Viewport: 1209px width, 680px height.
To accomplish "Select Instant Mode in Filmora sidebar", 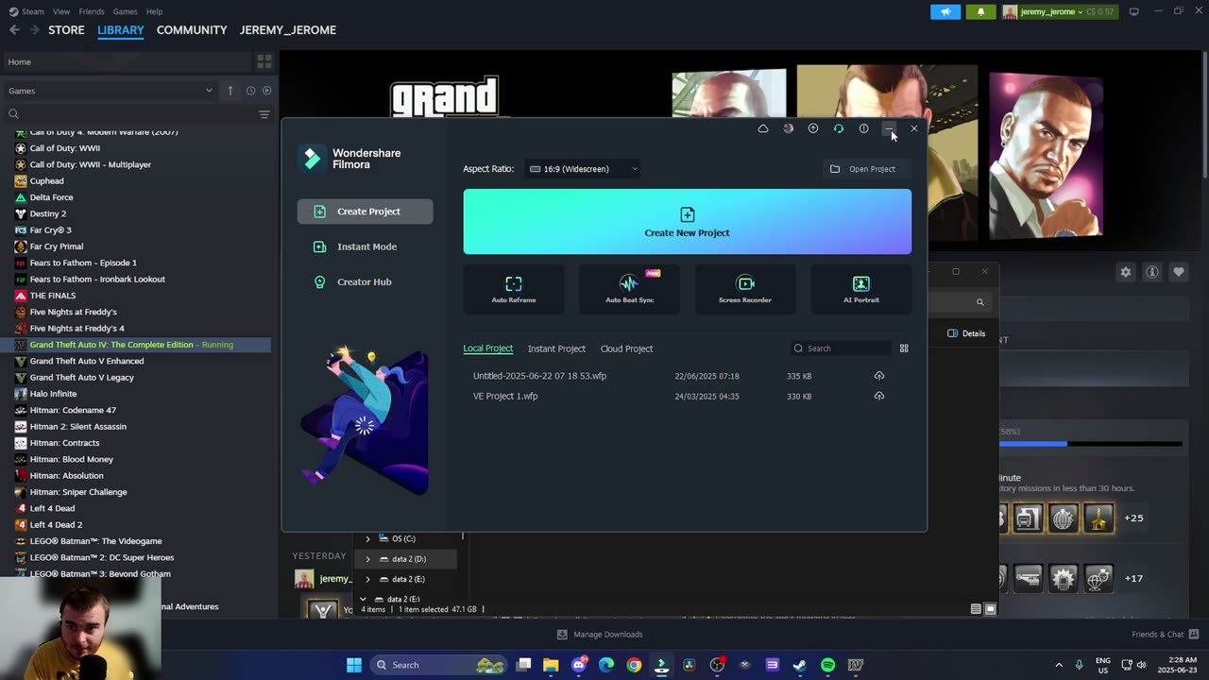I will tap(366, 246).
